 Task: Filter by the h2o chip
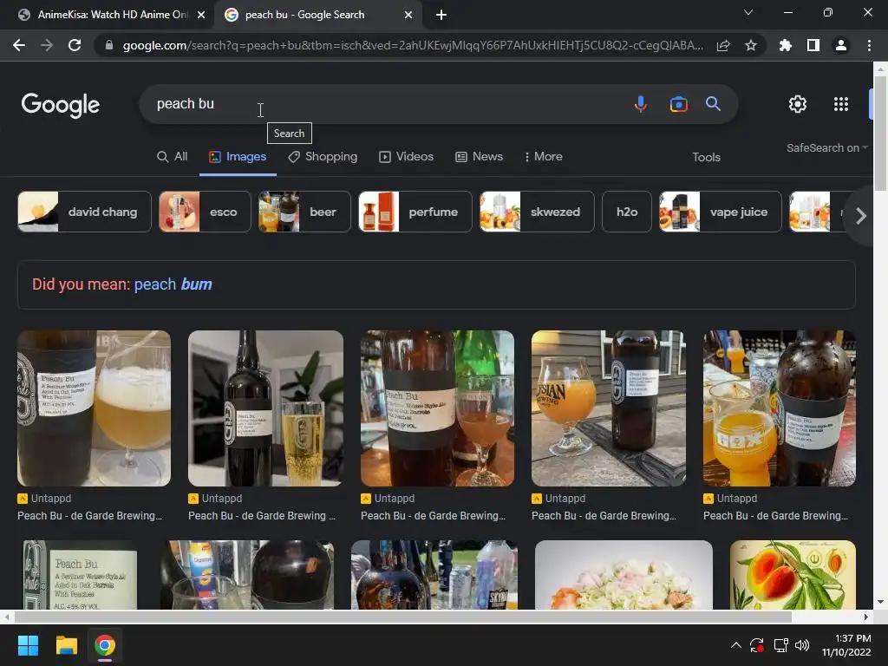click(627, 212)
